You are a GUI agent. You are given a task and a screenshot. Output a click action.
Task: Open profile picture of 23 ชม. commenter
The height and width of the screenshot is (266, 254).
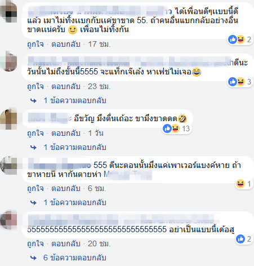[8, 61]
